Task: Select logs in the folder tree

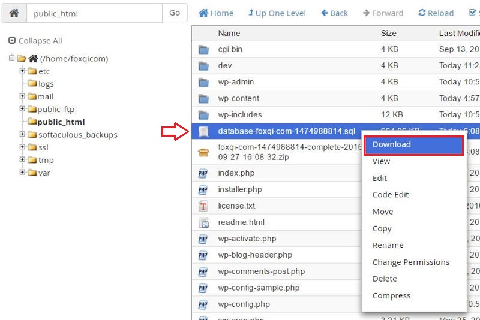Action: 46,84
